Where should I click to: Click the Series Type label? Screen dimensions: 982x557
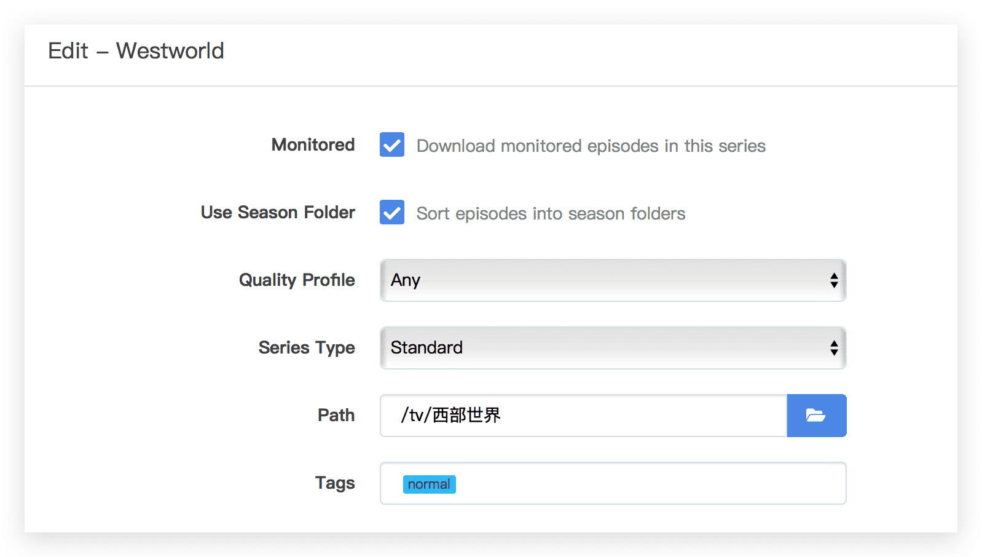[307, 348]
